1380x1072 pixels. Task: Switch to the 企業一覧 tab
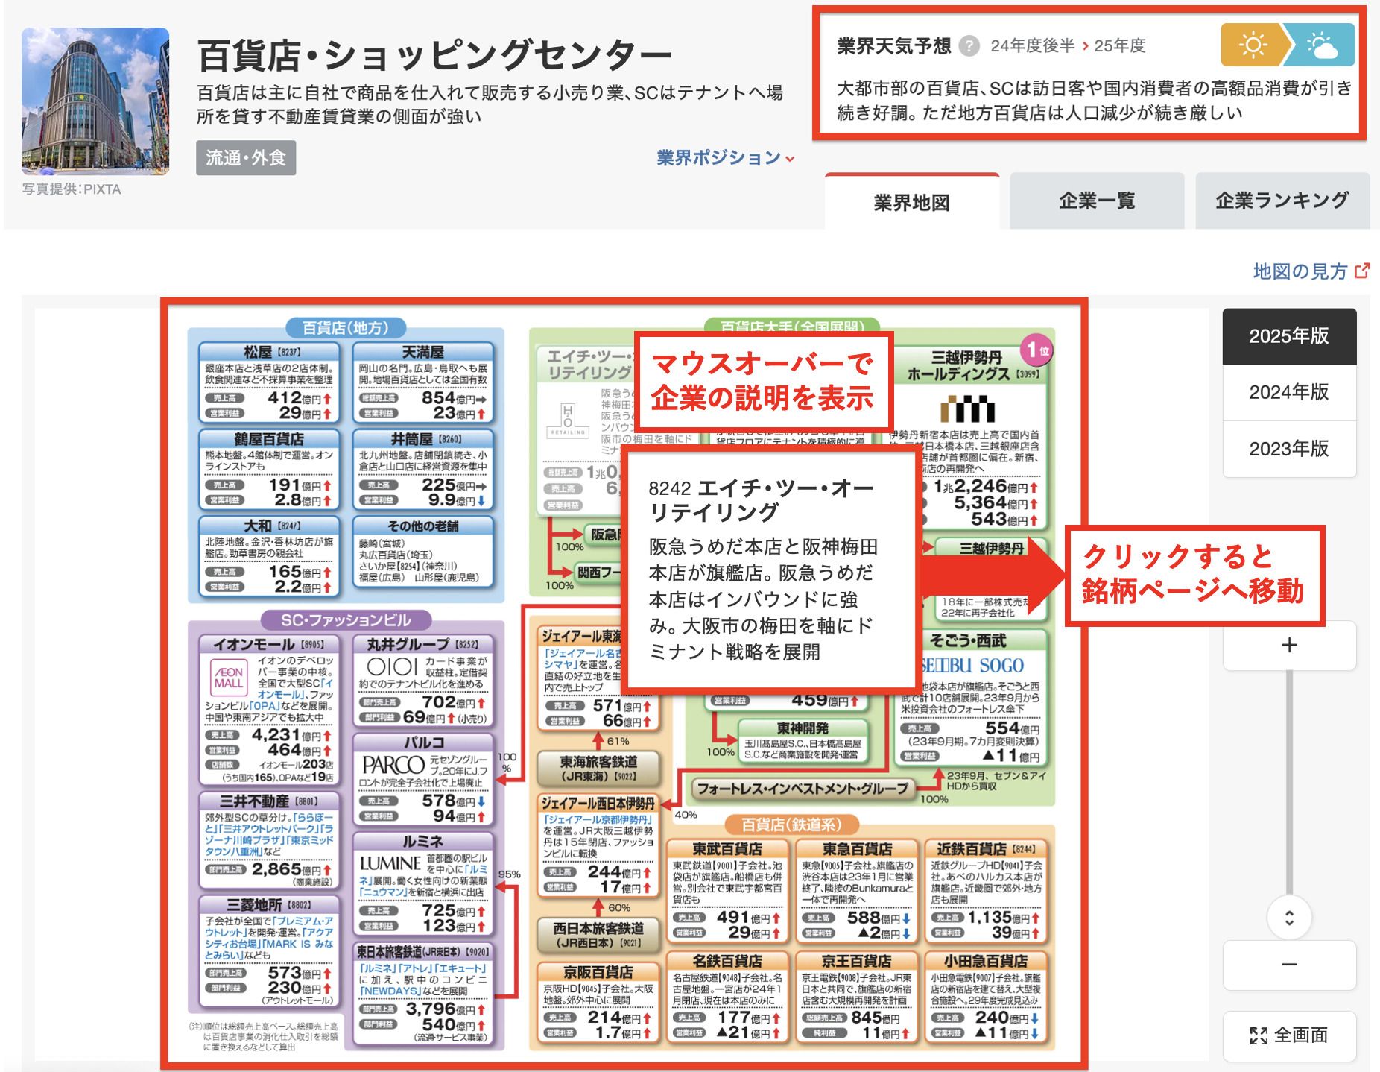coord(1097,201)
